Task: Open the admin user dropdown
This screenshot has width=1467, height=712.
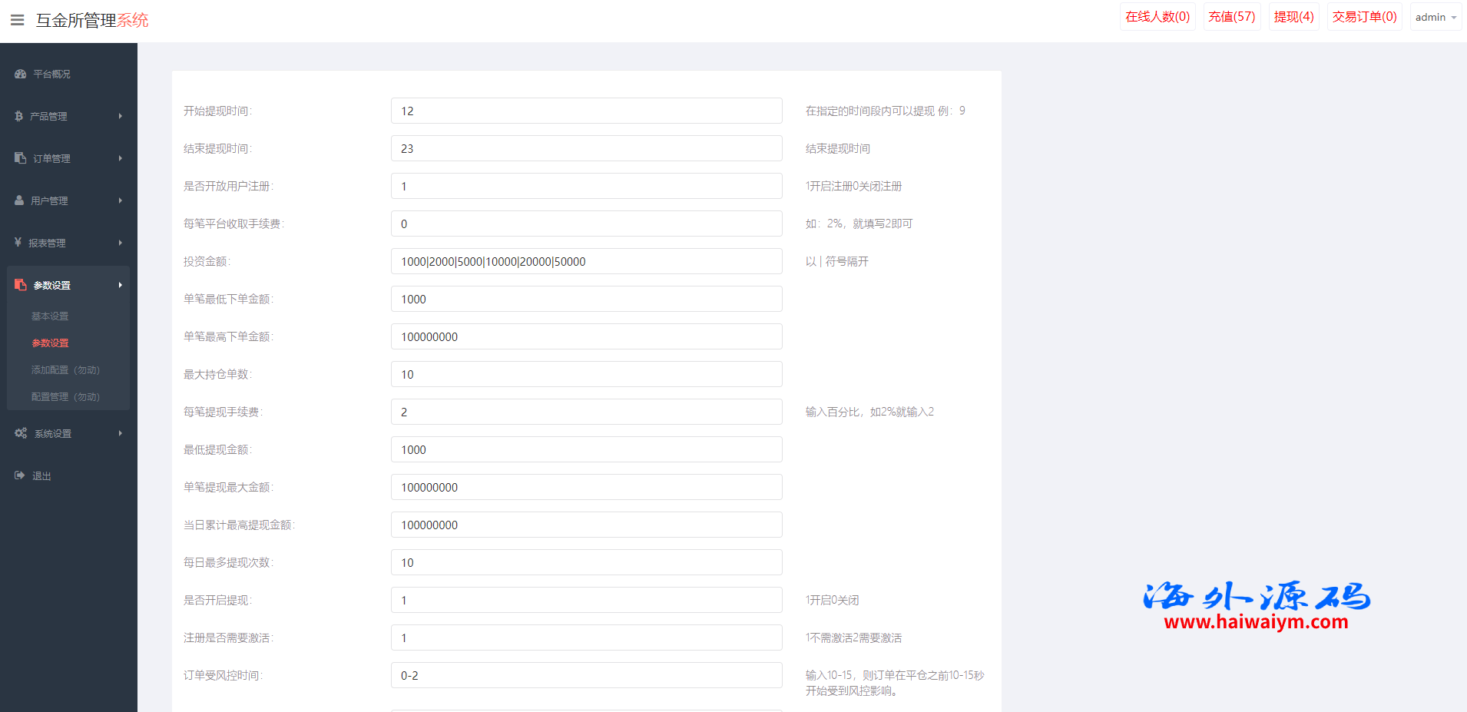Action: pyautogui.click(x=1435, y=17)
